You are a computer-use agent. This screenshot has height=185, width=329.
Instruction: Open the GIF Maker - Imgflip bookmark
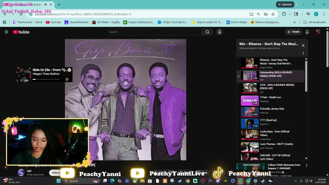pyautogui.click(x=106, y=22)
